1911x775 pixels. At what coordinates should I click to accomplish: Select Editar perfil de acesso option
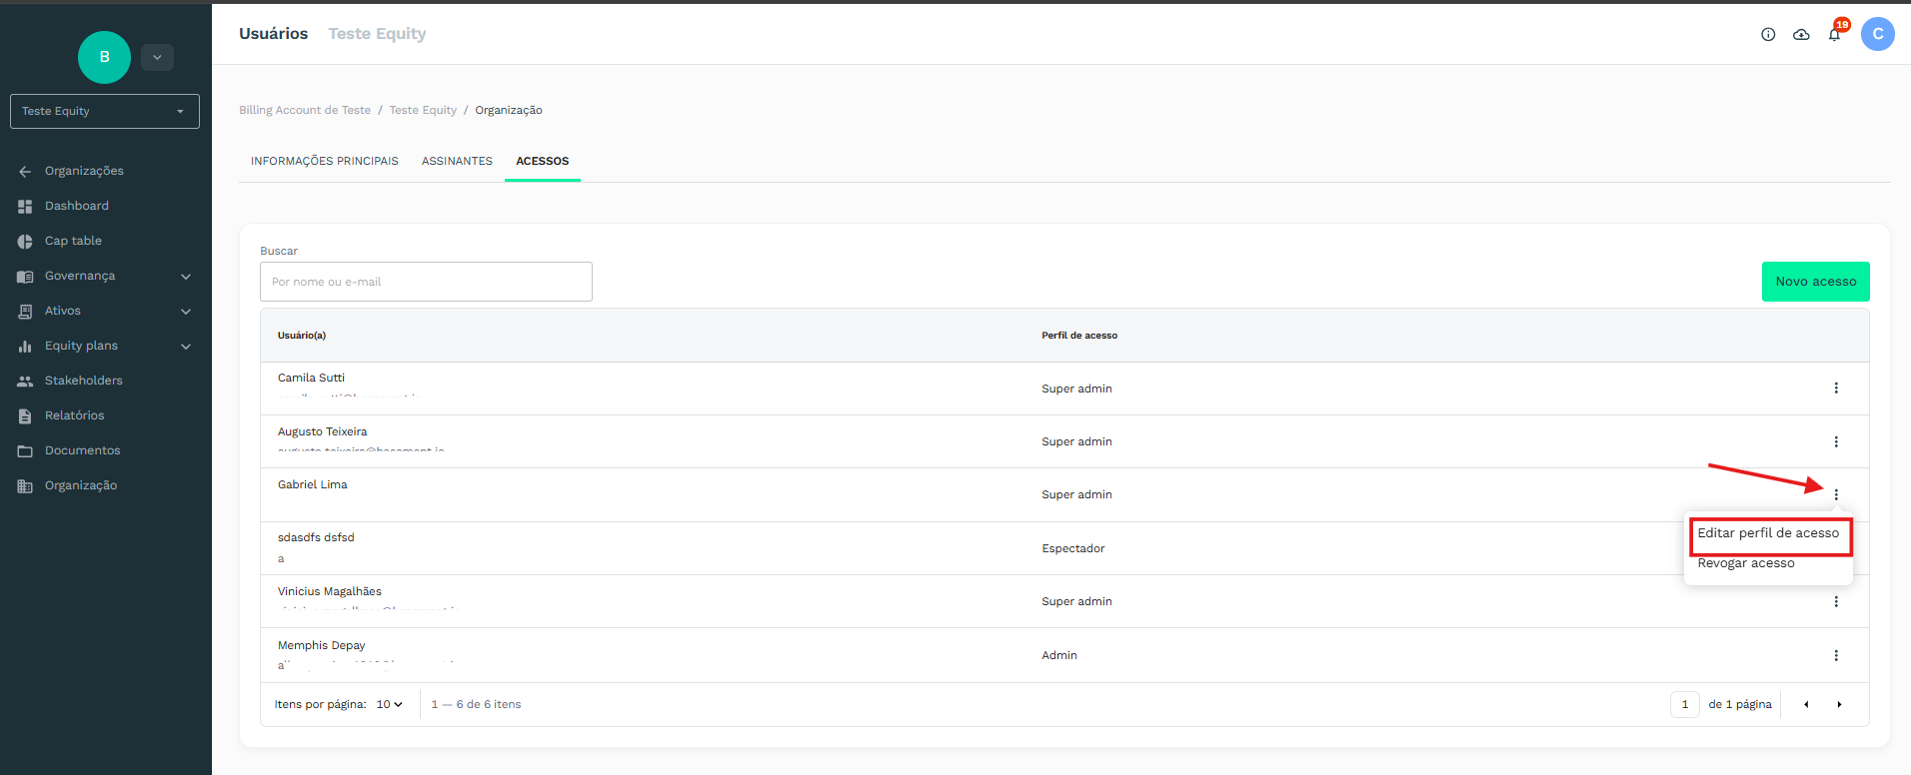[x=1767, y=533]
